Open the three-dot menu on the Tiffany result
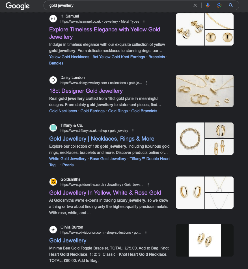The width and height of the screenshot is (248, 269). click(133, 131)
